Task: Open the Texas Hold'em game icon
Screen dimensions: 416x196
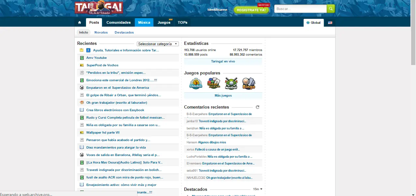Action: (214, 84)
